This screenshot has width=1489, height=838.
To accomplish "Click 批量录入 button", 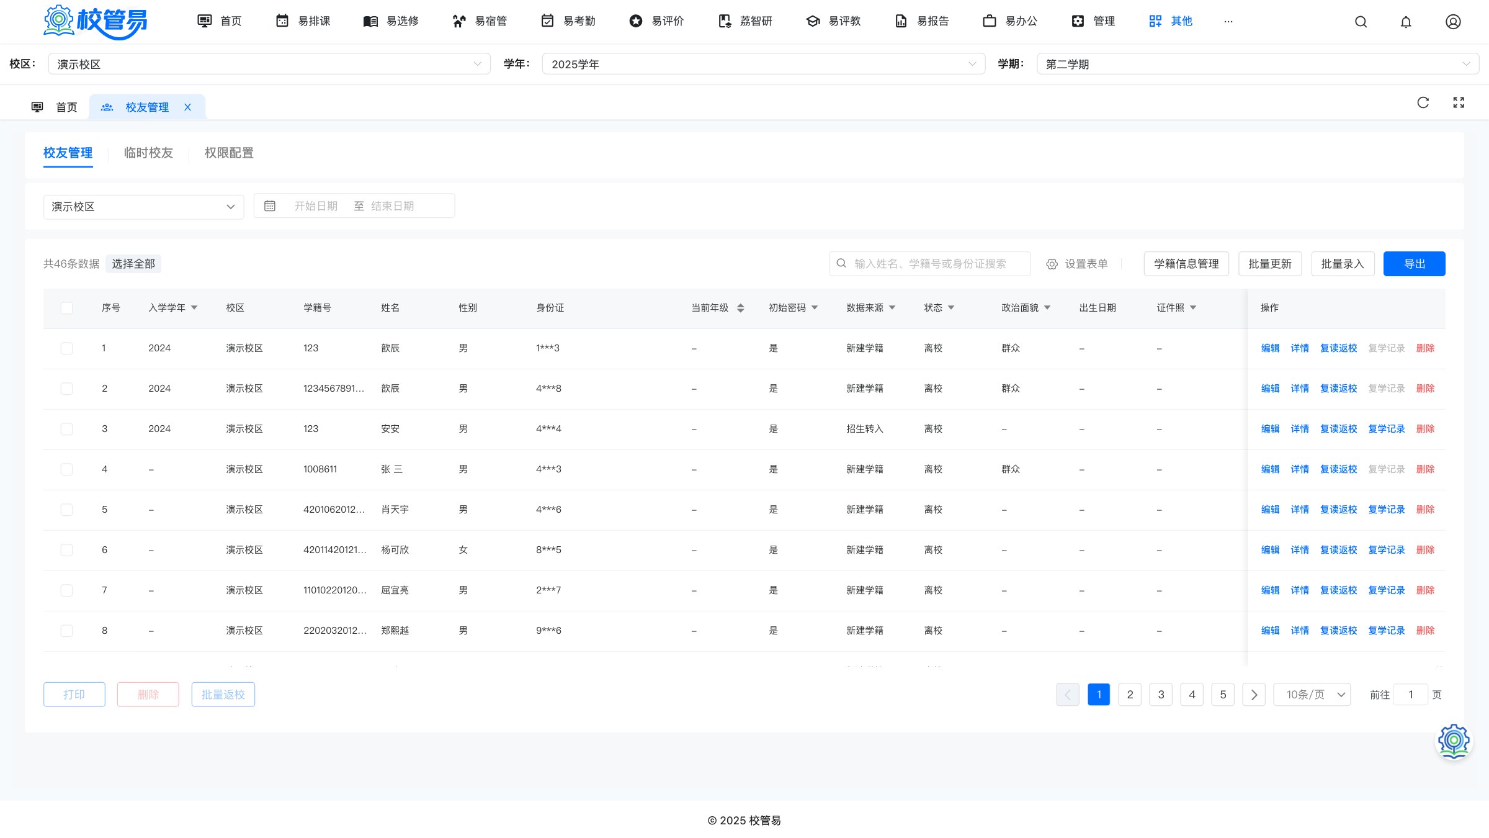I will (1343, 264).
